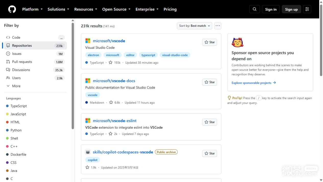This screenshot has height=182, width=323.
Task: Click the Public archive badge
Action: pos(166,152)
